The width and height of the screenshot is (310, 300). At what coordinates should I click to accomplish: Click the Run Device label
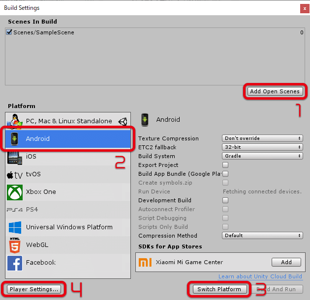click(154, 191)
